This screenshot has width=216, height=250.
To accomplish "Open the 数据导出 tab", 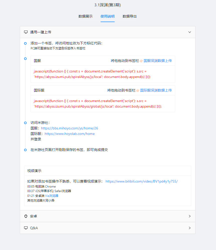I will click(x=129, y=16).
